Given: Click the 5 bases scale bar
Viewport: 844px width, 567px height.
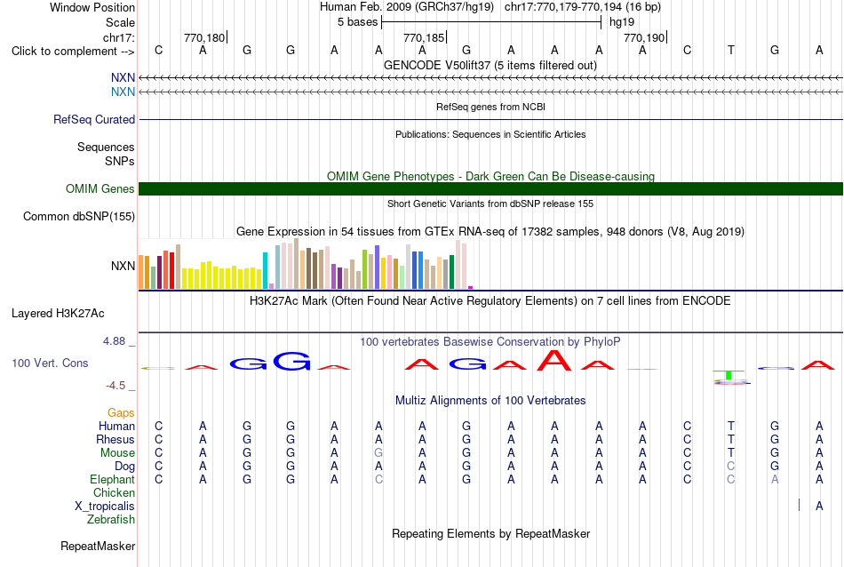Looking at the screenshot, I should click(491, 22).
